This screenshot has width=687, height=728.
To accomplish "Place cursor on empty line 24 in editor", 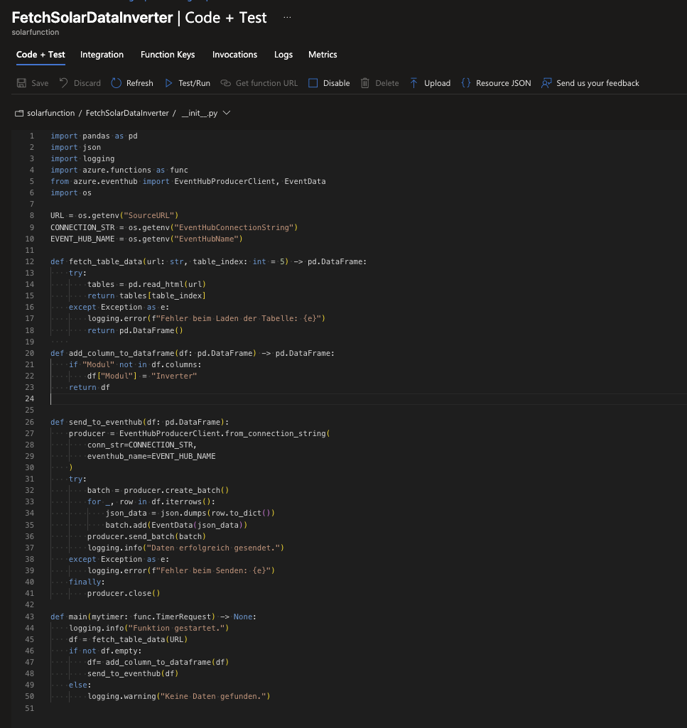I will (x=213, y=399).
